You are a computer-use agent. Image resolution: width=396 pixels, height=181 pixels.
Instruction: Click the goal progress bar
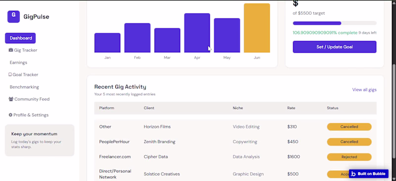pos(335,23)
